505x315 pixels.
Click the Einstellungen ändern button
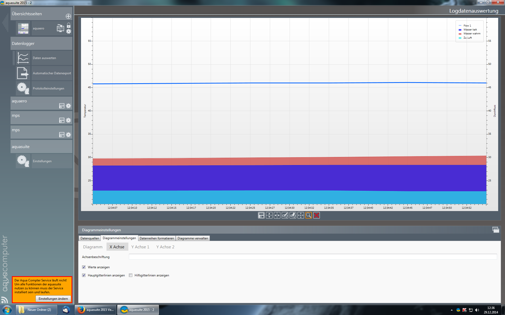point(53,299)
